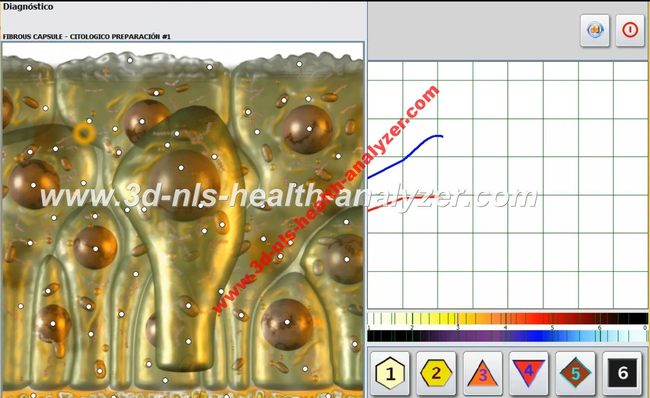This screenshot has width=650, height=398.
Task: Select the yellow hexagon level 2 icon
Action: point(436,373)
